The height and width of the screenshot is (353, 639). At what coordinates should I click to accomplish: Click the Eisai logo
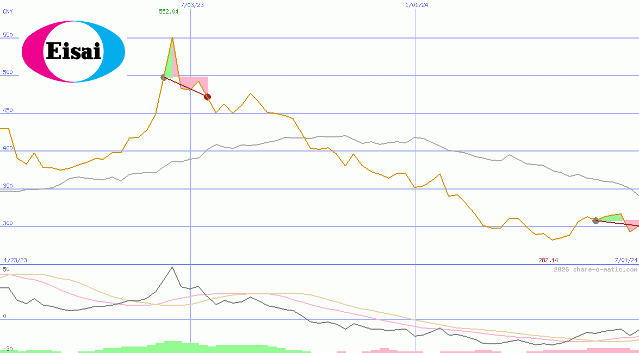(73, 52)
